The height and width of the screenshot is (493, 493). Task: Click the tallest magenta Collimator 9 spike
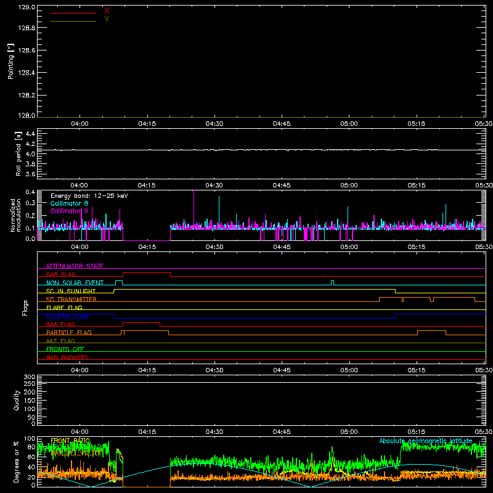[194, 208]
